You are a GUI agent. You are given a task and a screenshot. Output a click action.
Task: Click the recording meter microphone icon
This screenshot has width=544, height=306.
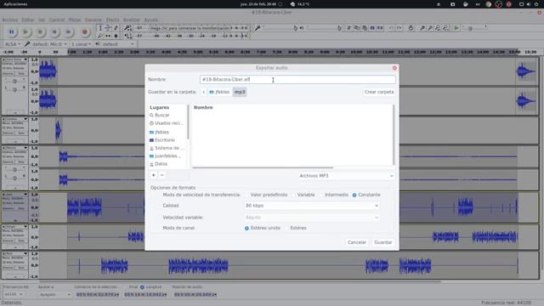pyautogui.click(x=127, y=28)
